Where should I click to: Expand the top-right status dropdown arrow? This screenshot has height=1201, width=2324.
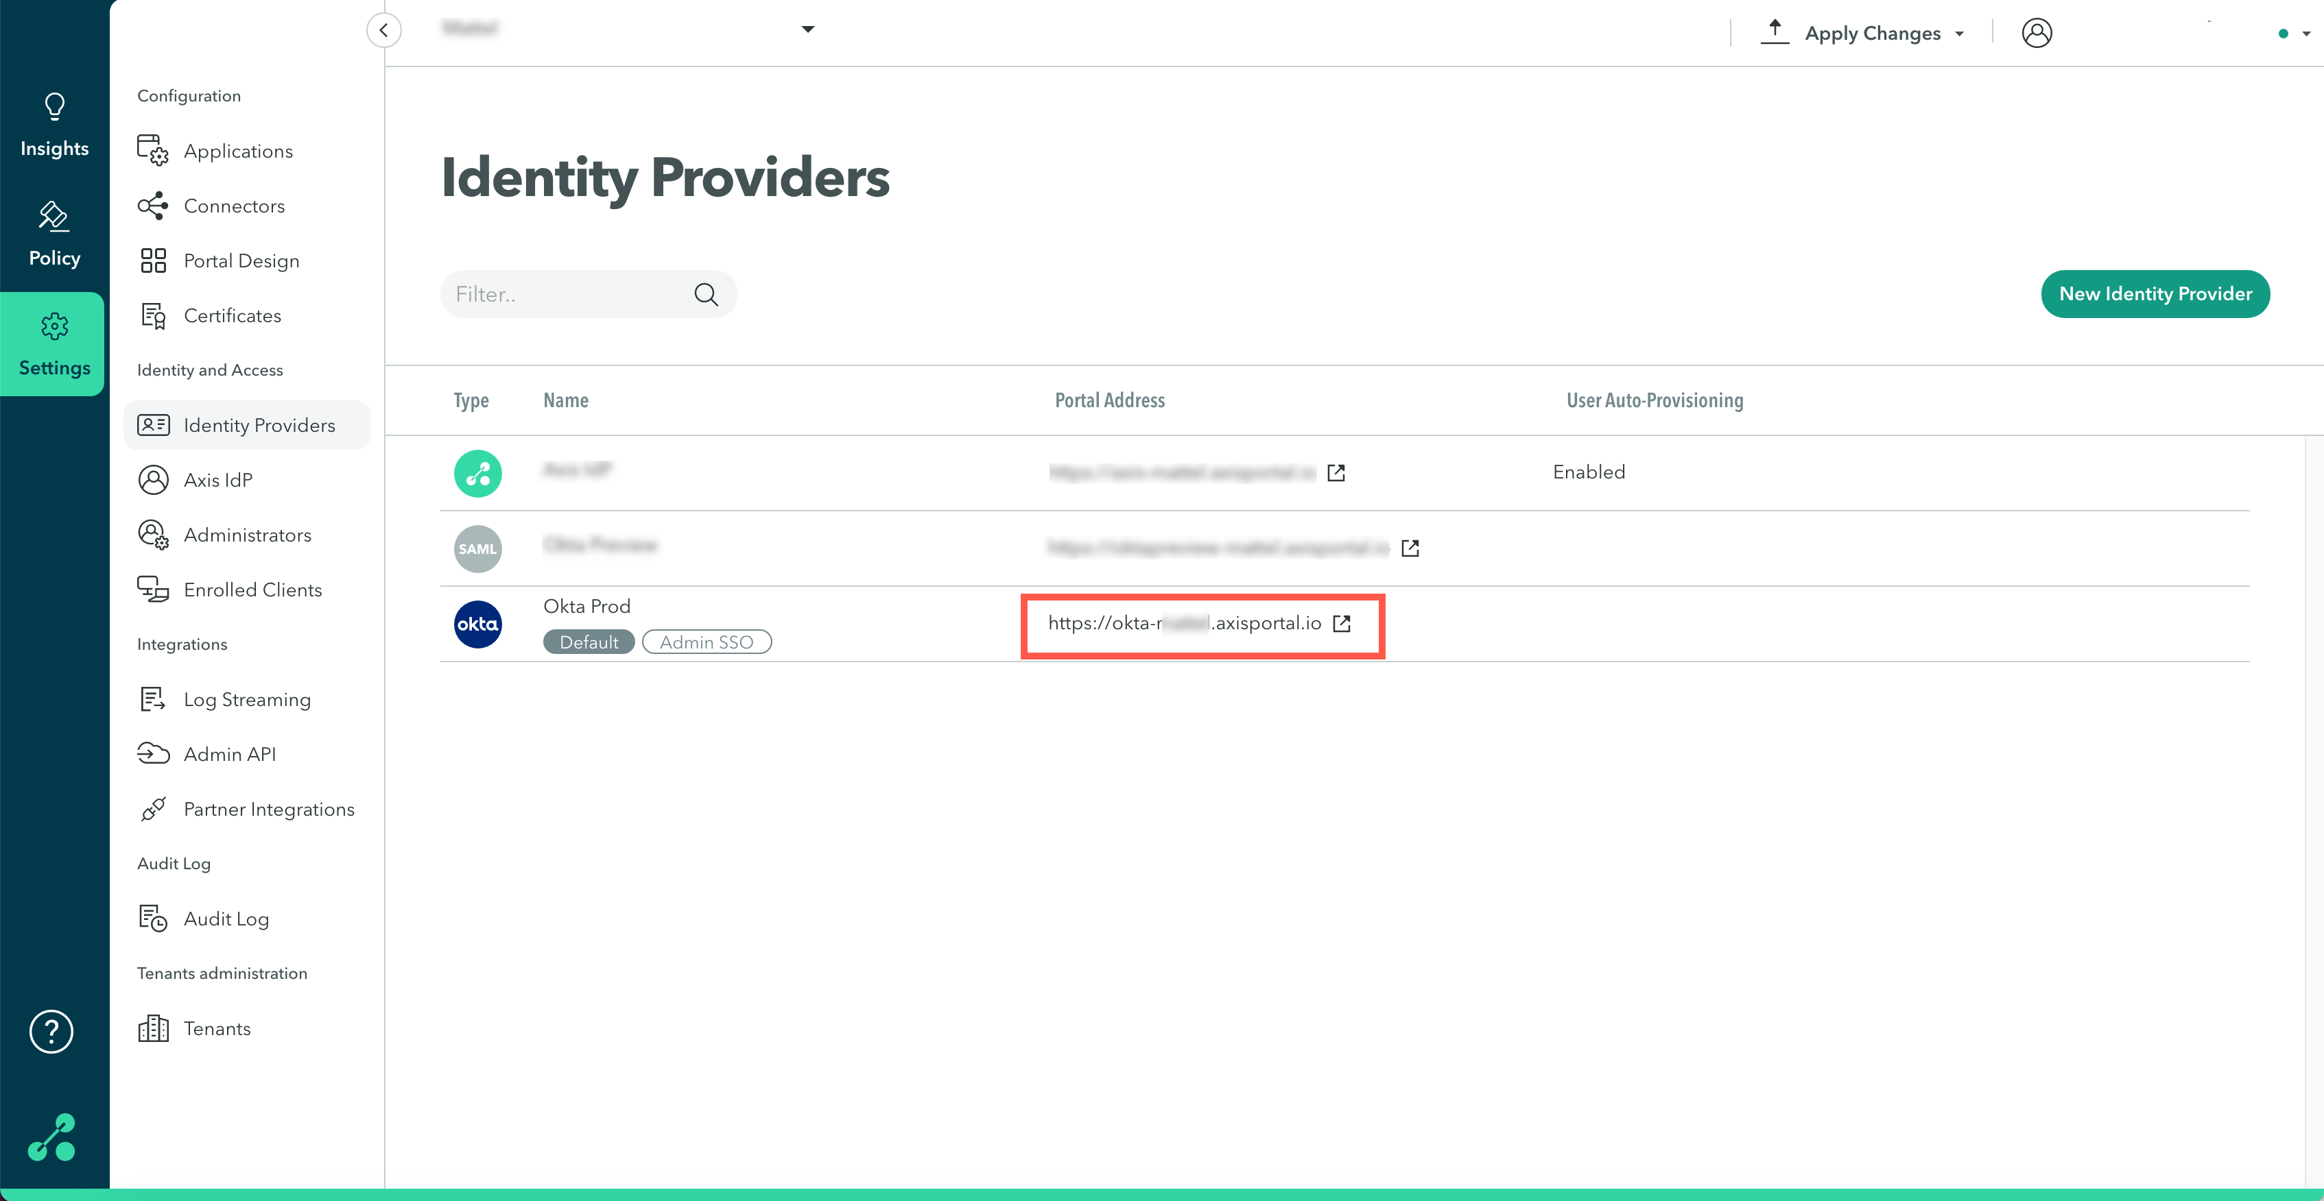2306,34
